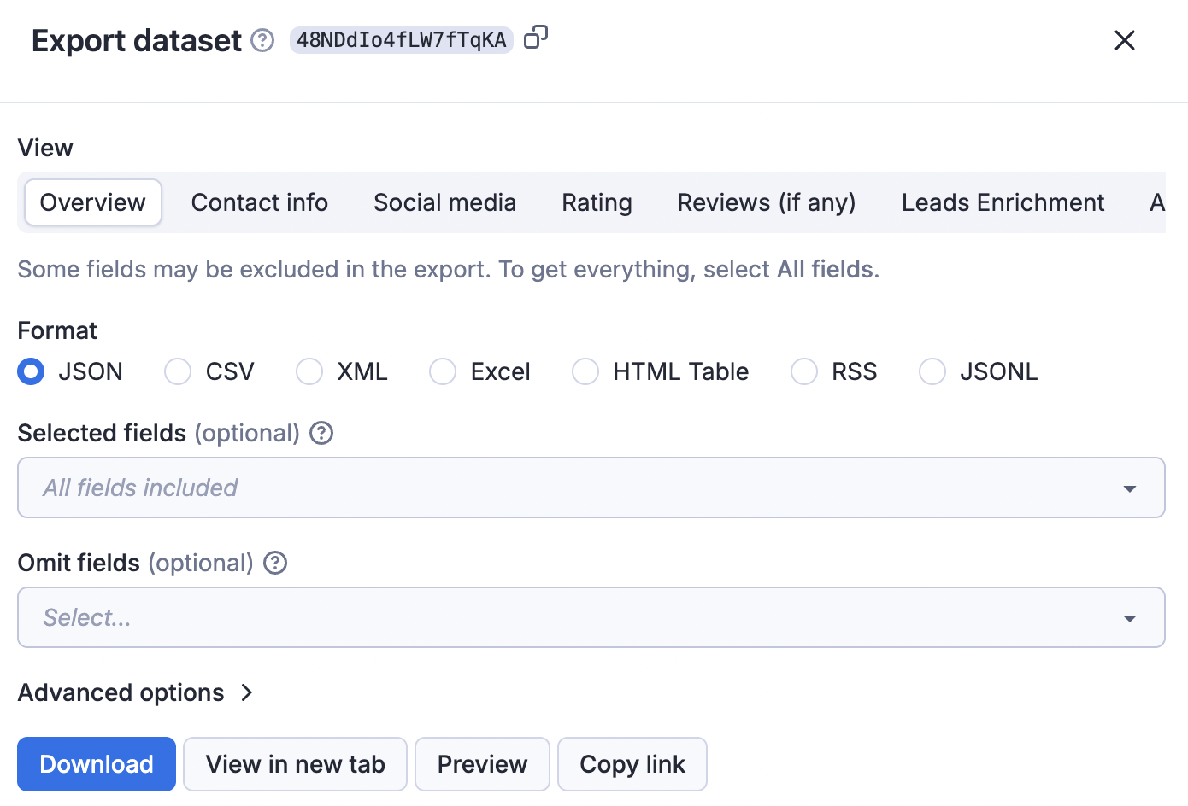The height and width of the screenshot is (806, 1188).
Task: Select the Rating view tab
Action: (597, 202)
